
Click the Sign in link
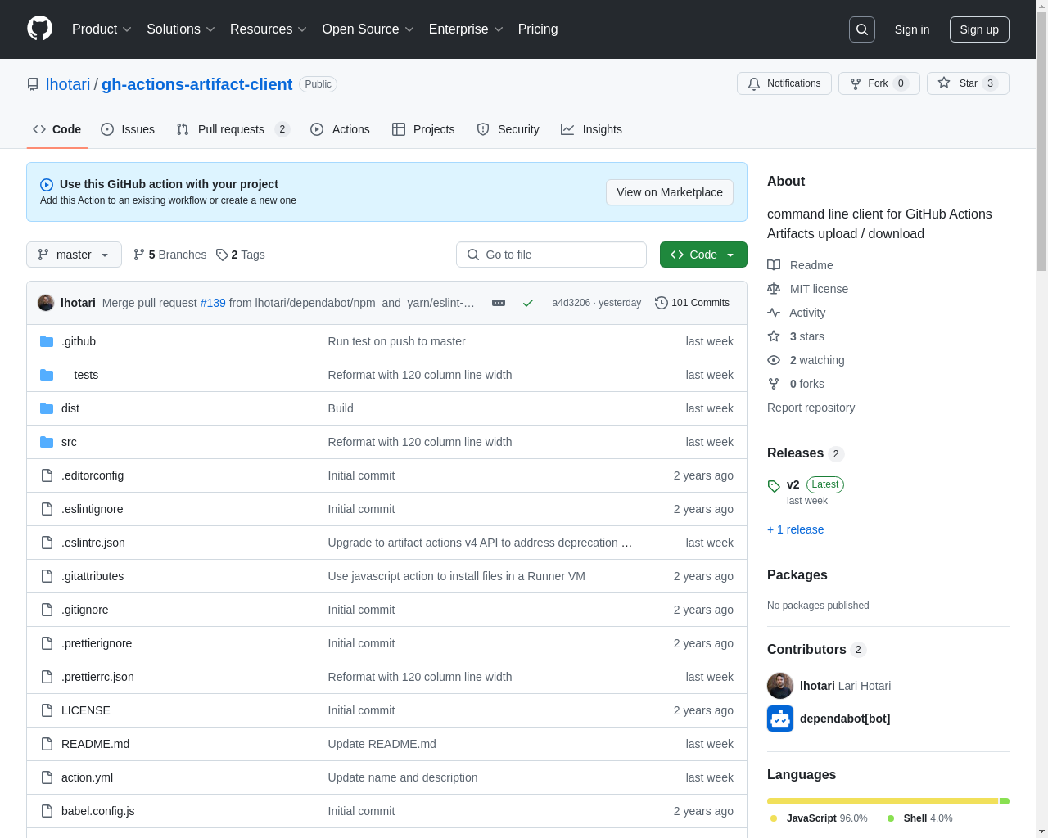tap(912, 29)
